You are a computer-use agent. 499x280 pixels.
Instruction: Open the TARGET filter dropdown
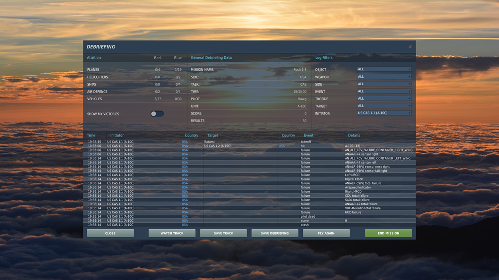pyautogui.click(x=384, y=106)
